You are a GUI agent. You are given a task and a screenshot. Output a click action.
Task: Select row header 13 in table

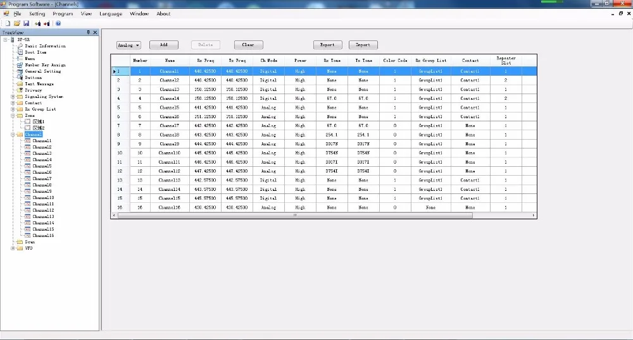[x=120, y=180]
